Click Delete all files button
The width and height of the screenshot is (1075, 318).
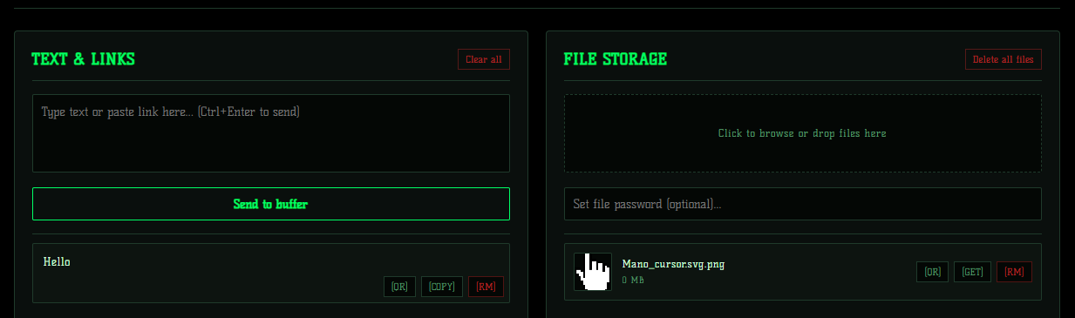coord(1003,59)
